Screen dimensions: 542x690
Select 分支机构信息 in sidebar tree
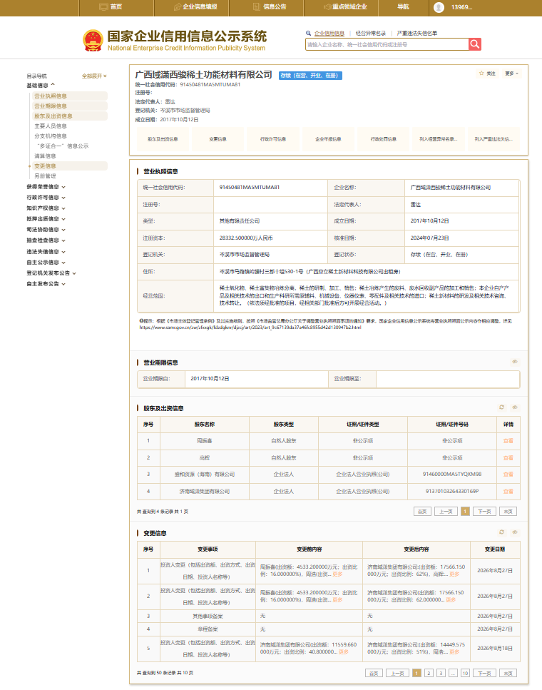(51, 136)
